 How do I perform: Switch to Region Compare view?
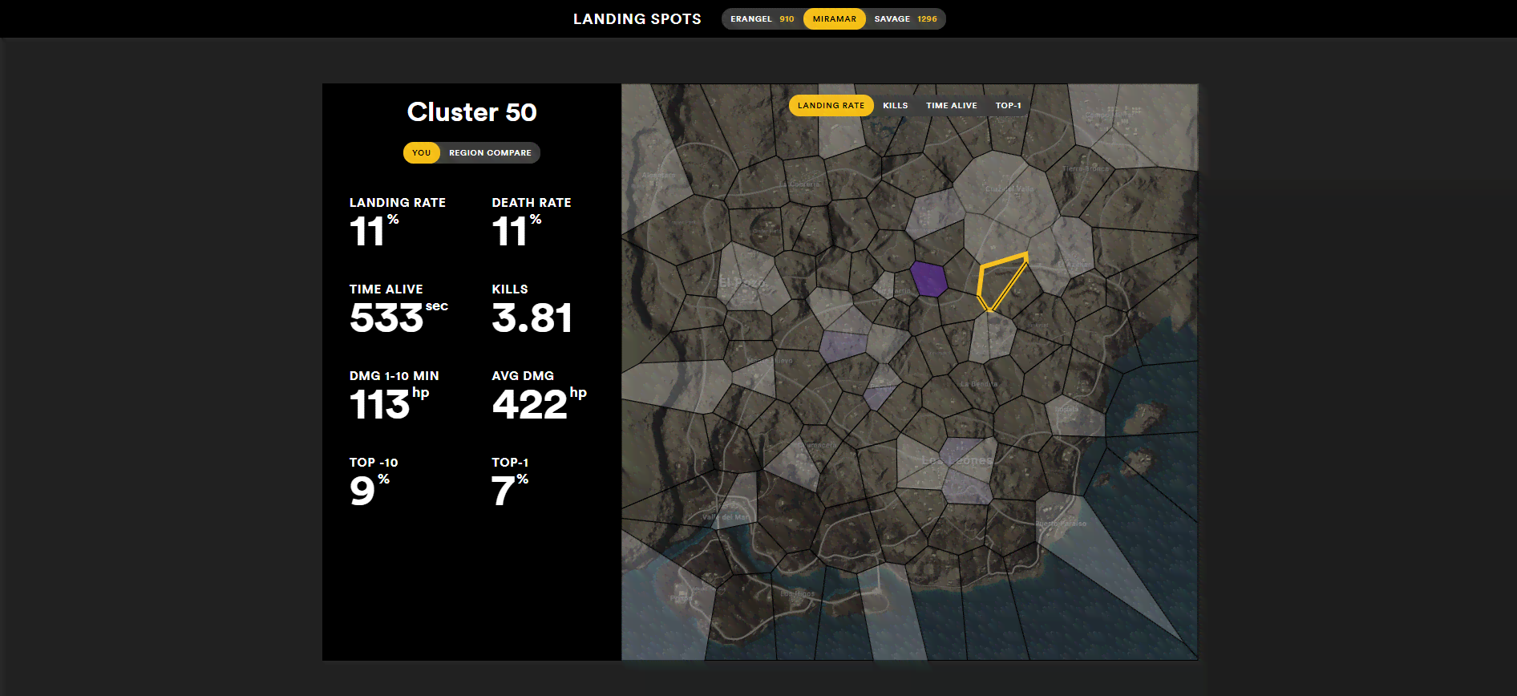tap(490, 153)
